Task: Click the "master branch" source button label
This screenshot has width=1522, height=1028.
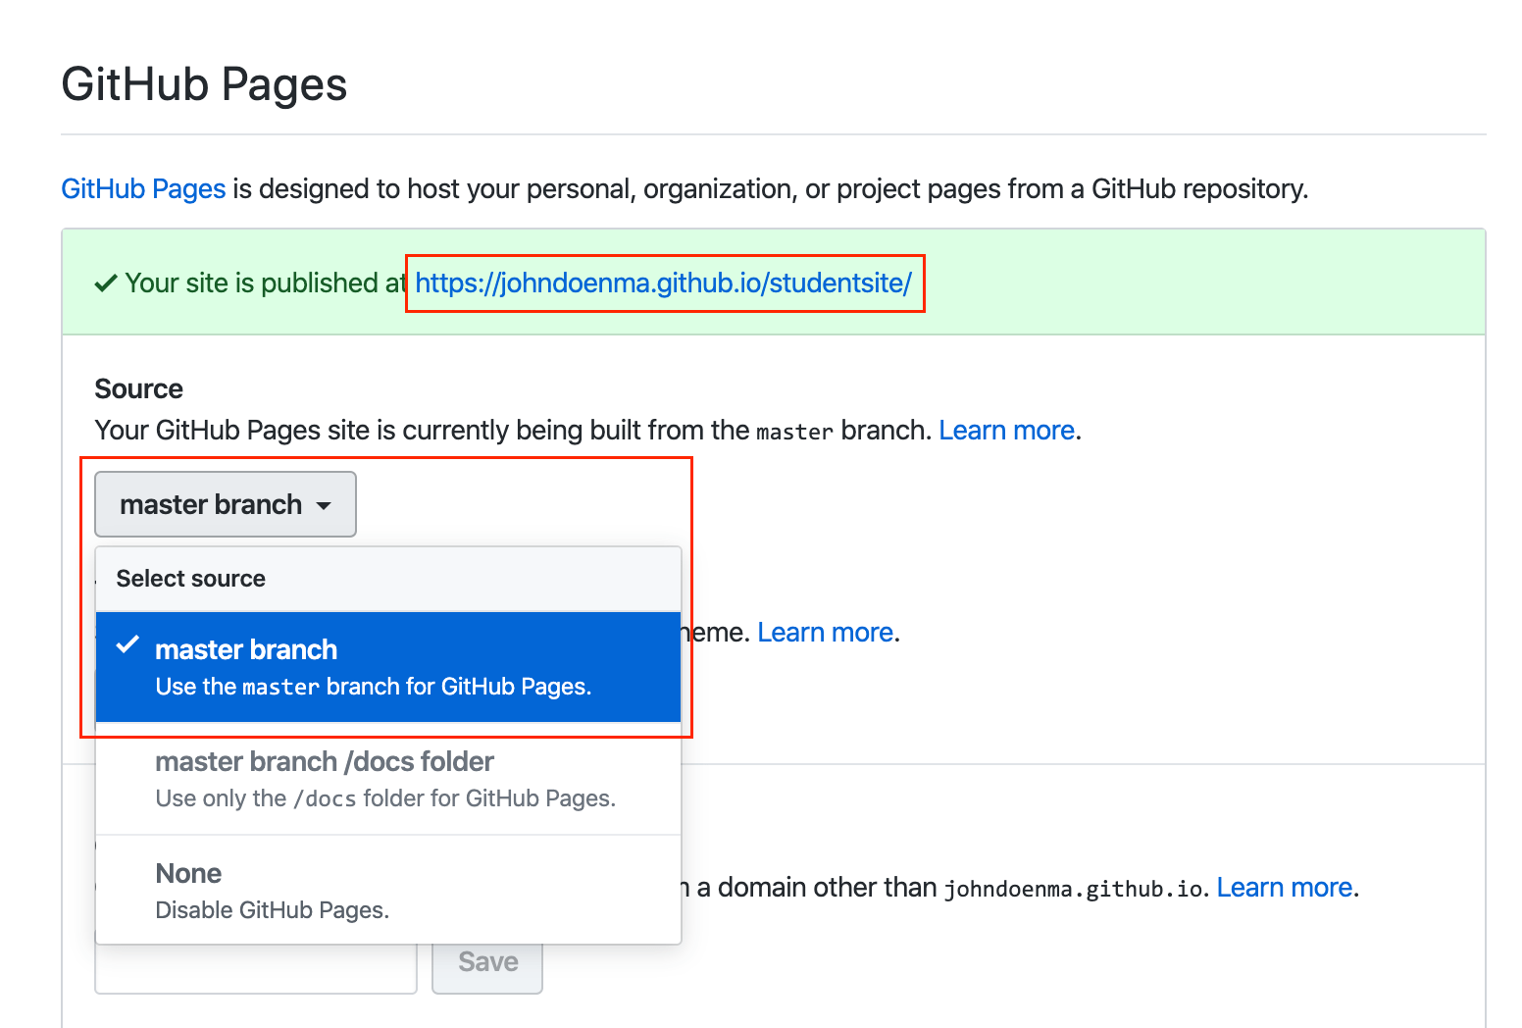Action: pos(211,505)
